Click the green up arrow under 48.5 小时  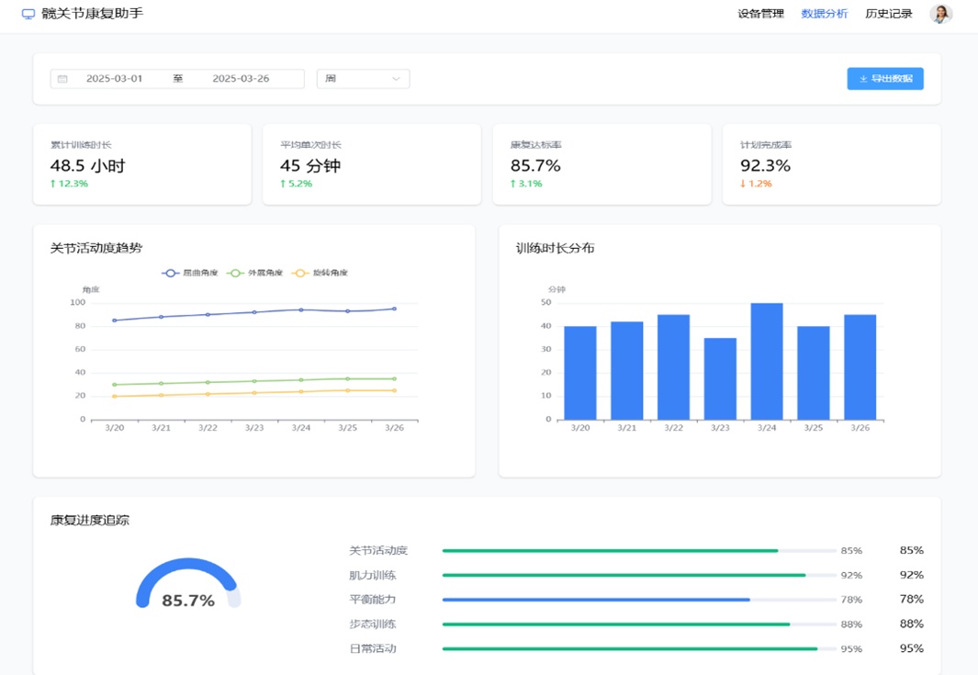53,184
